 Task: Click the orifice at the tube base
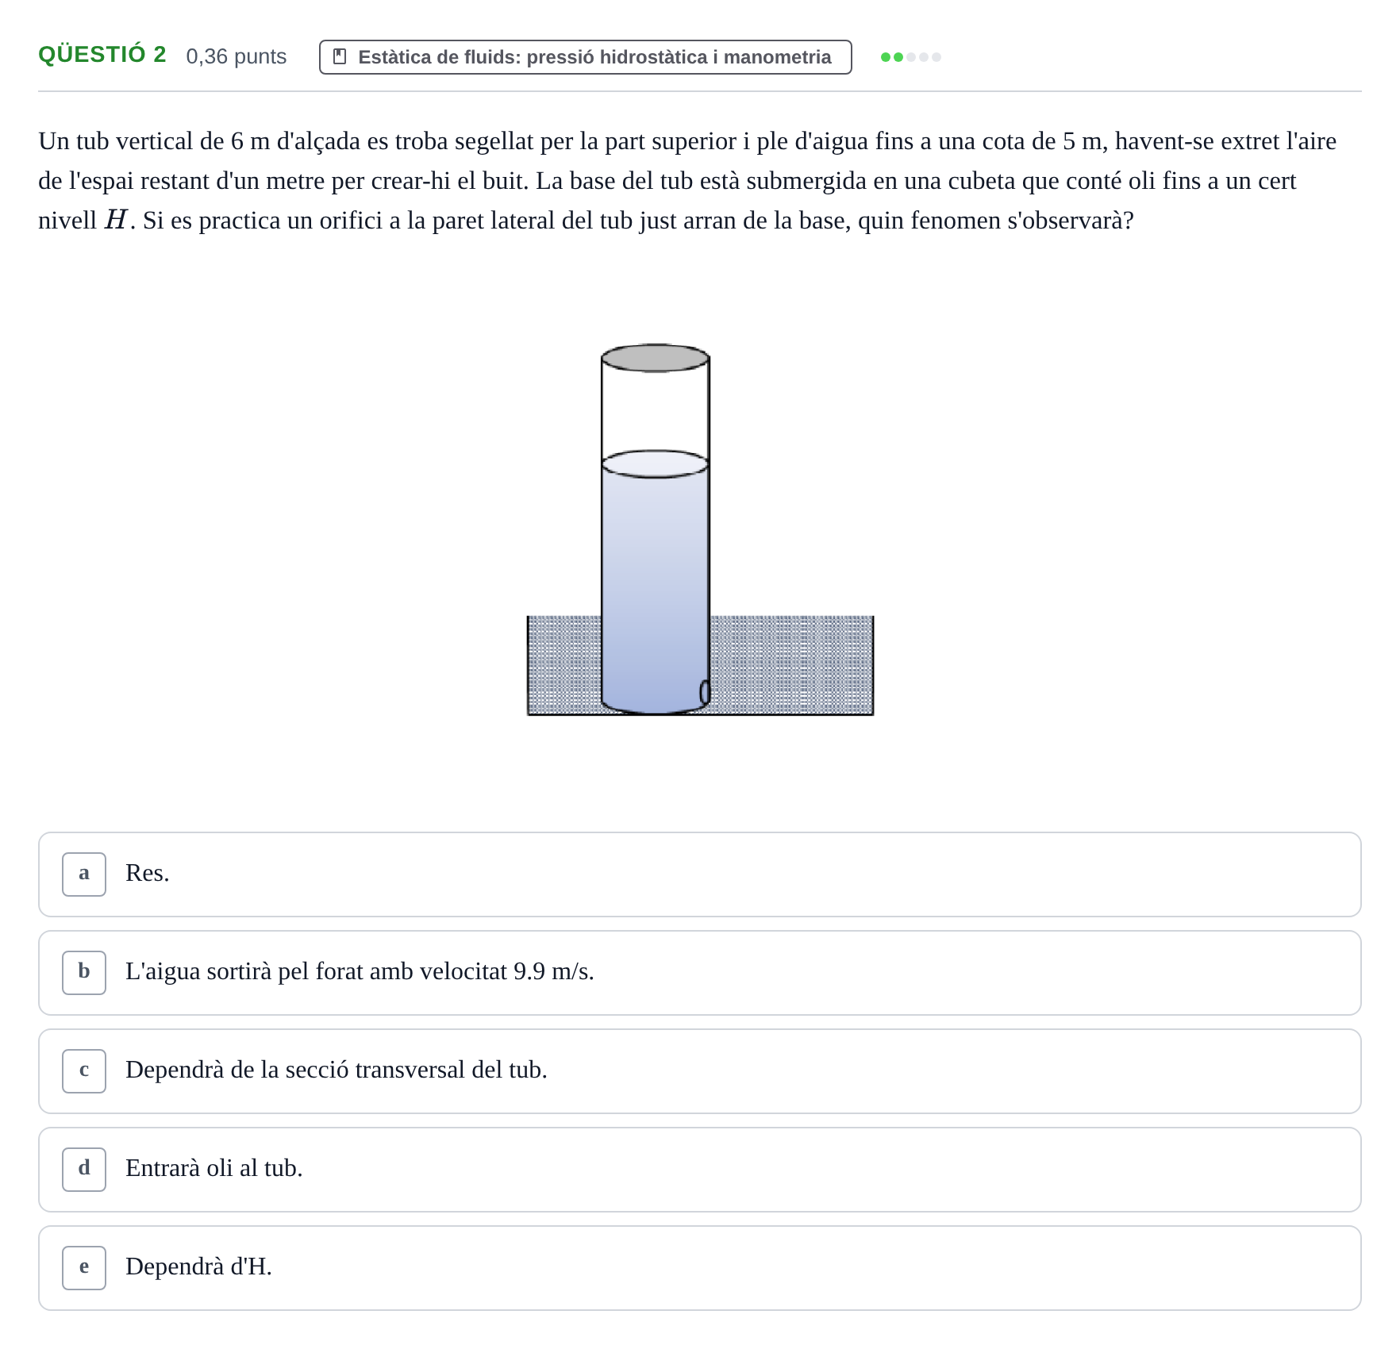pyautogui.click(x=705, y=692)
